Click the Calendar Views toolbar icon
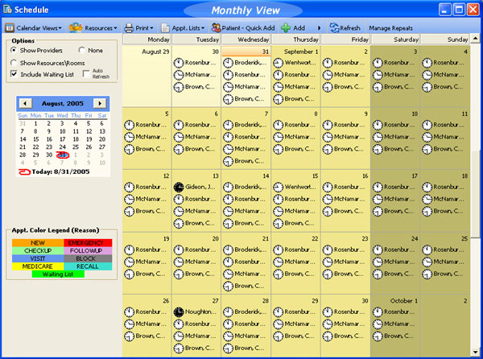 (x=10, y=28)
